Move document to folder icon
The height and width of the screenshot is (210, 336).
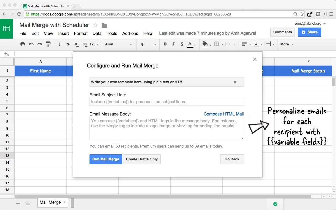click(x=104, y=25)
